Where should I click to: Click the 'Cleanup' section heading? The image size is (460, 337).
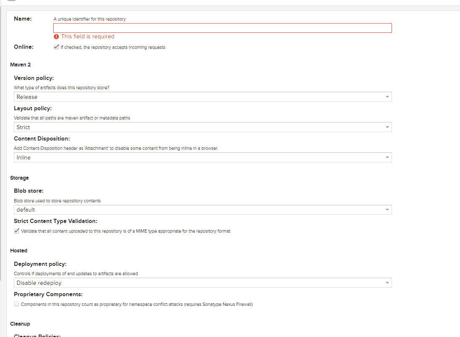pos(20,324)
